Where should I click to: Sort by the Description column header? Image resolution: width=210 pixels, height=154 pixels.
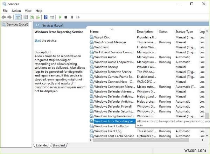(x=146, y=32)
